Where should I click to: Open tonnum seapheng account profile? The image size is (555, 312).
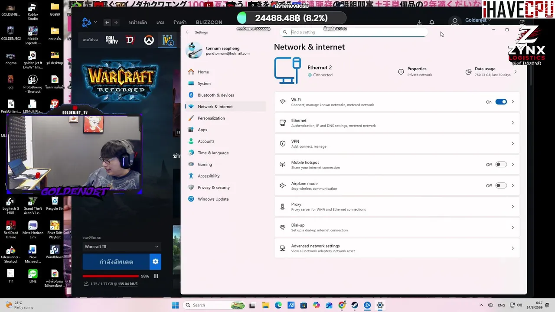218,51
